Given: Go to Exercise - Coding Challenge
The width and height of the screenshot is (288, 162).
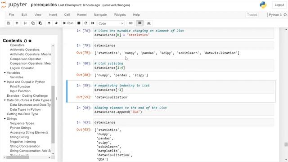Looking at the screenshot, I should coord(27,96).
